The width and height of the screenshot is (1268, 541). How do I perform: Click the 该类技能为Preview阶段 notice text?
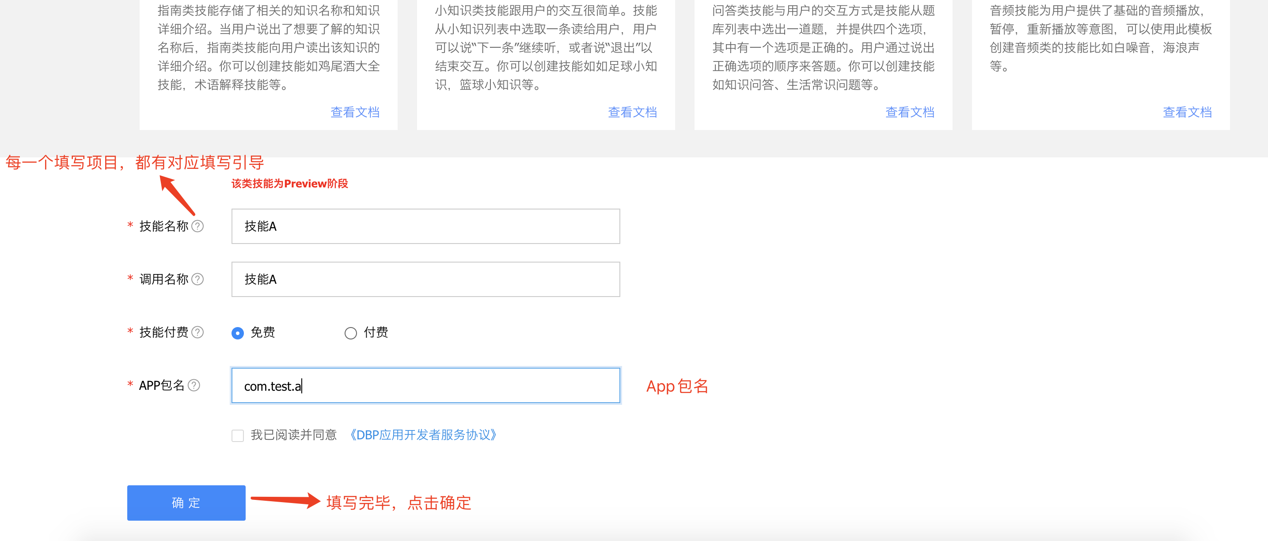(x=290, y=183)
